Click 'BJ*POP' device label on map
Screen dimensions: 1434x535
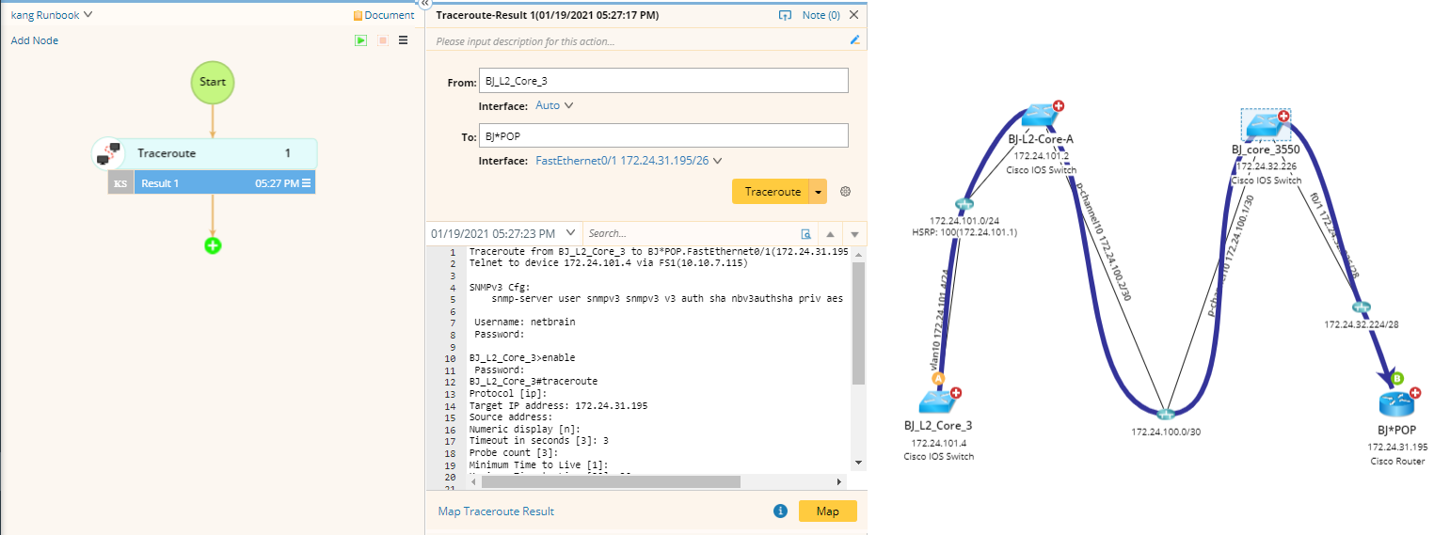1396,430
